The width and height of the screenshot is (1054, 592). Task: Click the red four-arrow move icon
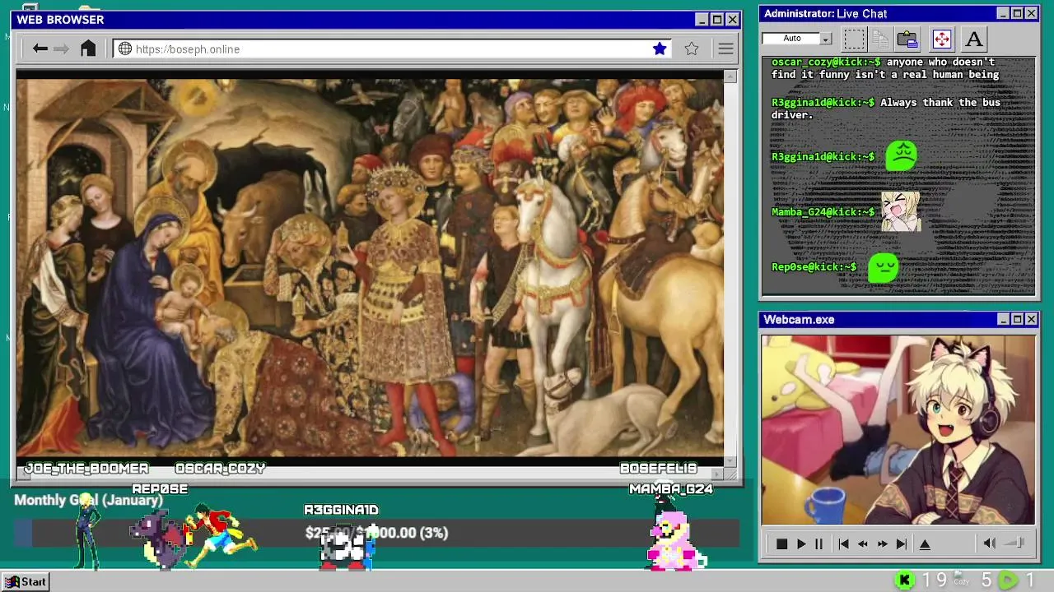tap(942, 39)
